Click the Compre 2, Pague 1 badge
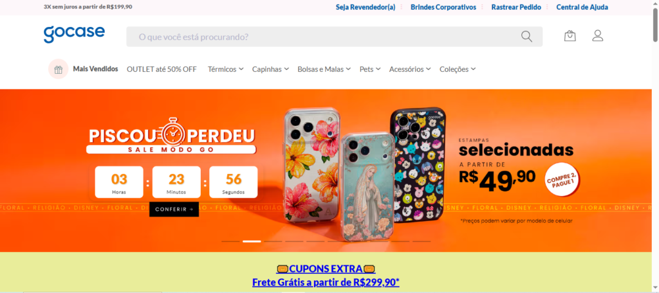This screenshot has width=659, height=293. point(562,179)
